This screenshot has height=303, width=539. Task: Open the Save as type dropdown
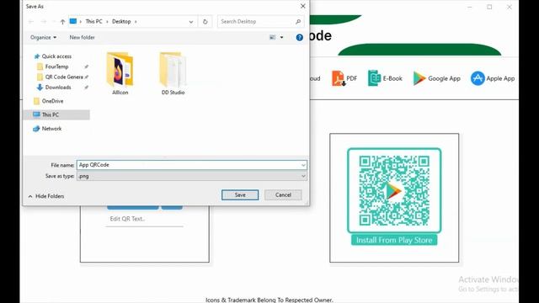tap(192, 176)
